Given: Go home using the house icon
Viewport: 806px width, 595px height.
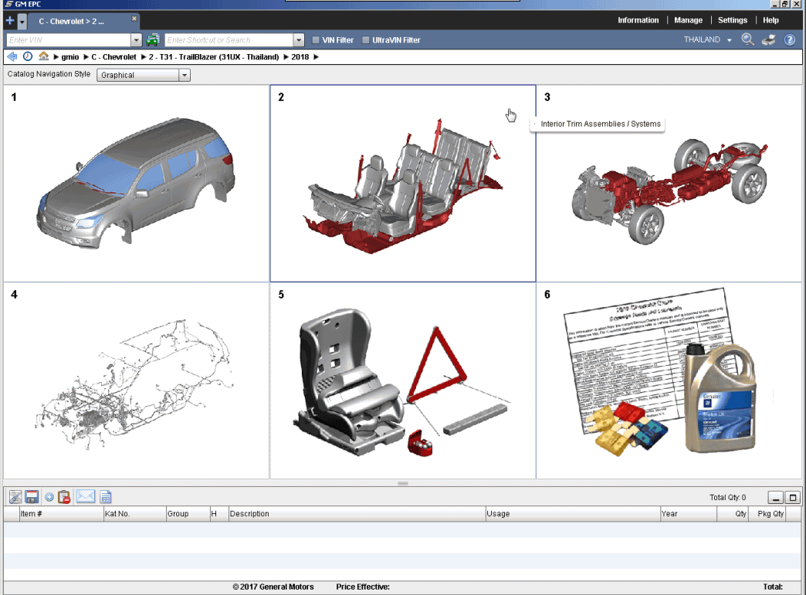Looking at the screenshot, I should point(44,56).
